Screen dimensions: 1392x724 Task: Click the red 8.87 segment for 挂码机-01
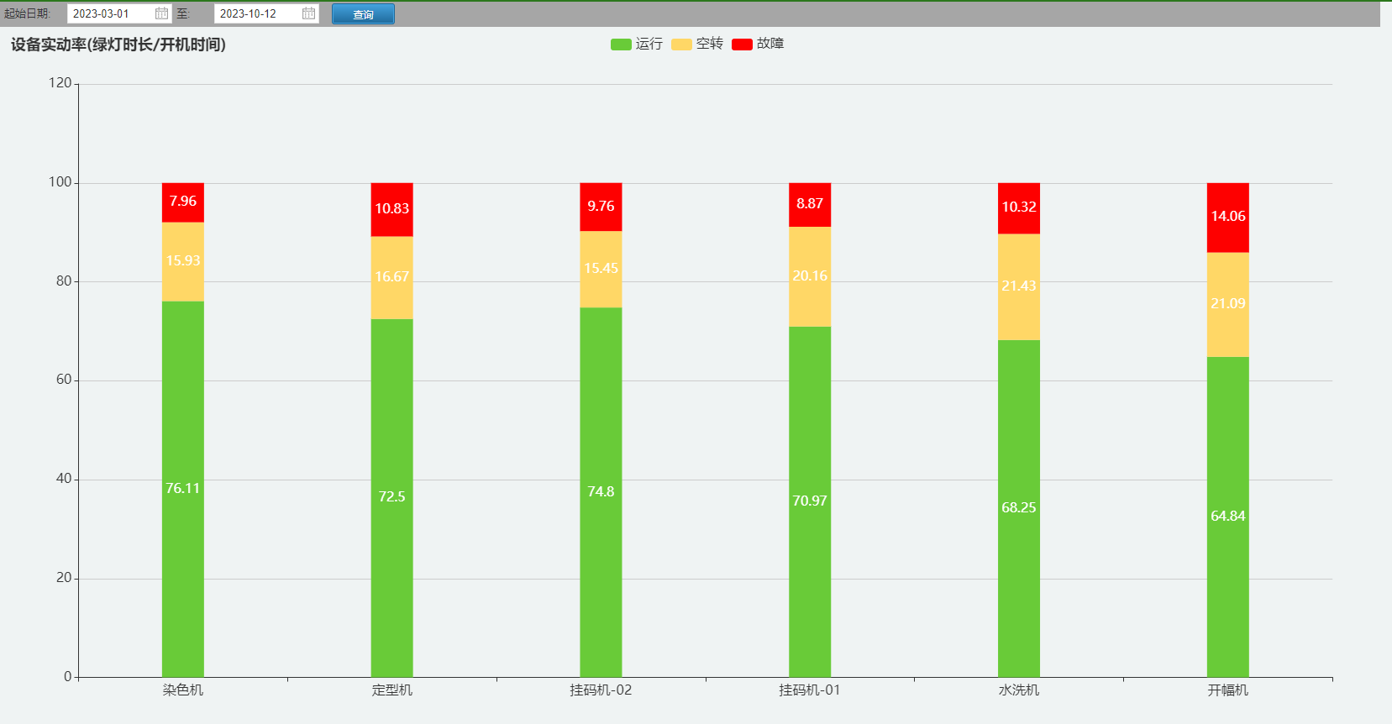coord(810,205)
